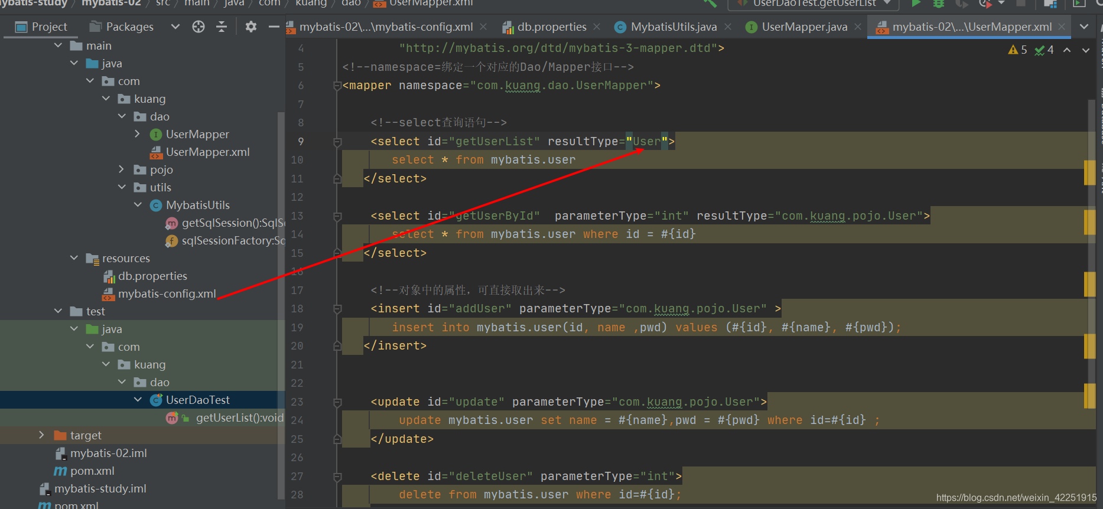Select UserMapper interface icon in tree
This screenshot has height=509, width=1103.
click(156, 135)
